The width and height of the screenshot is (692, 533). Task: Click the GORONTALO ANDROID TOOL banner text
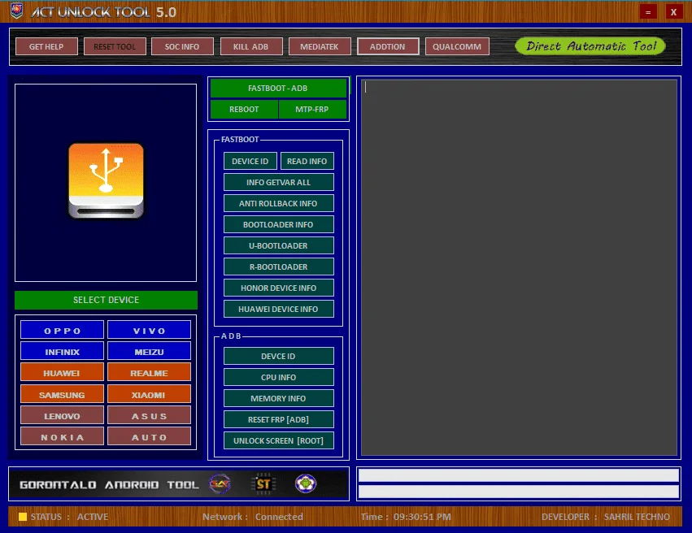click(x=109, y=485)
